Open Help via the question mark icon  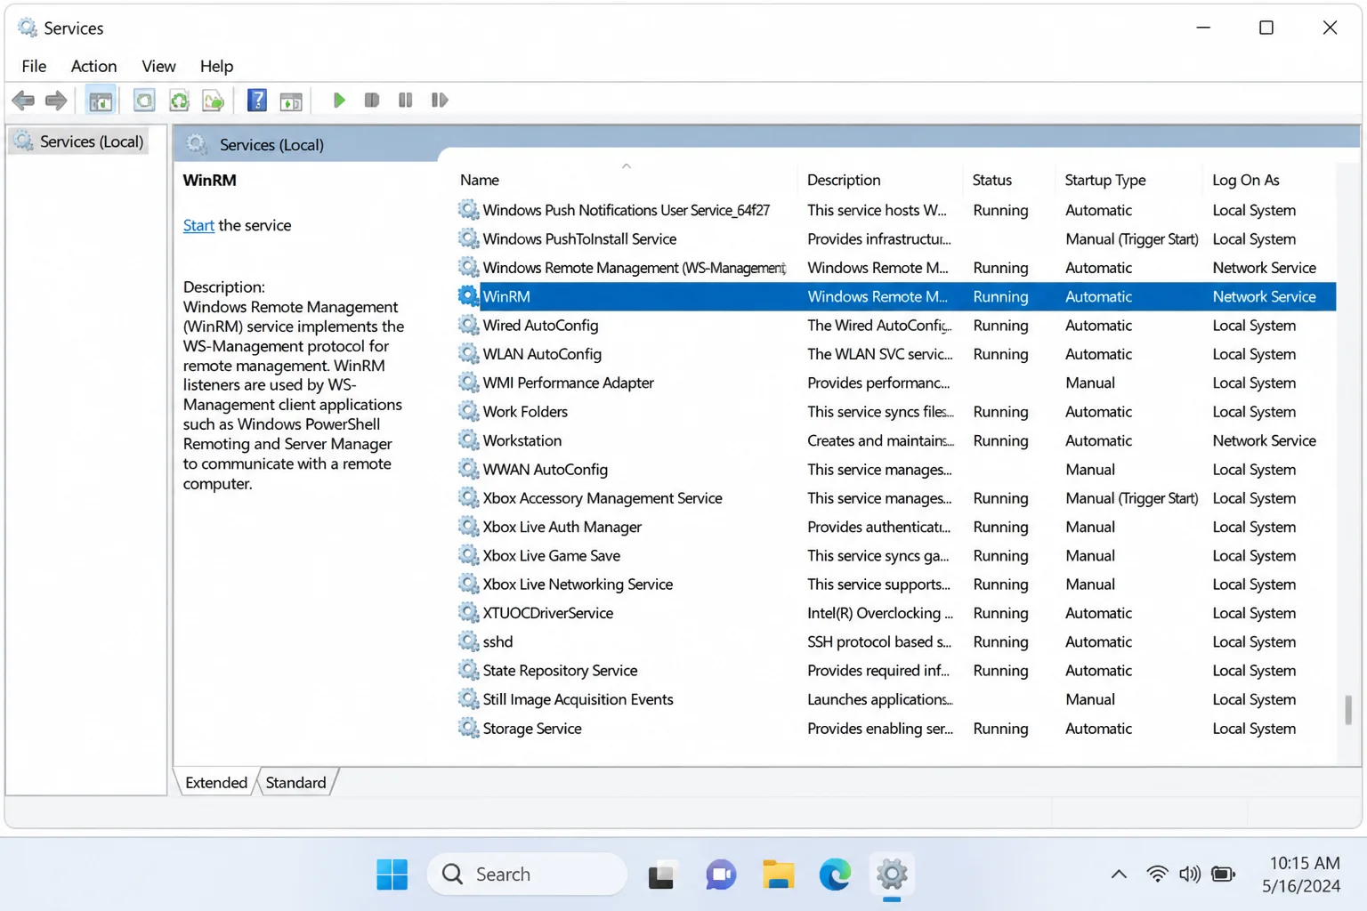[257, 101]
